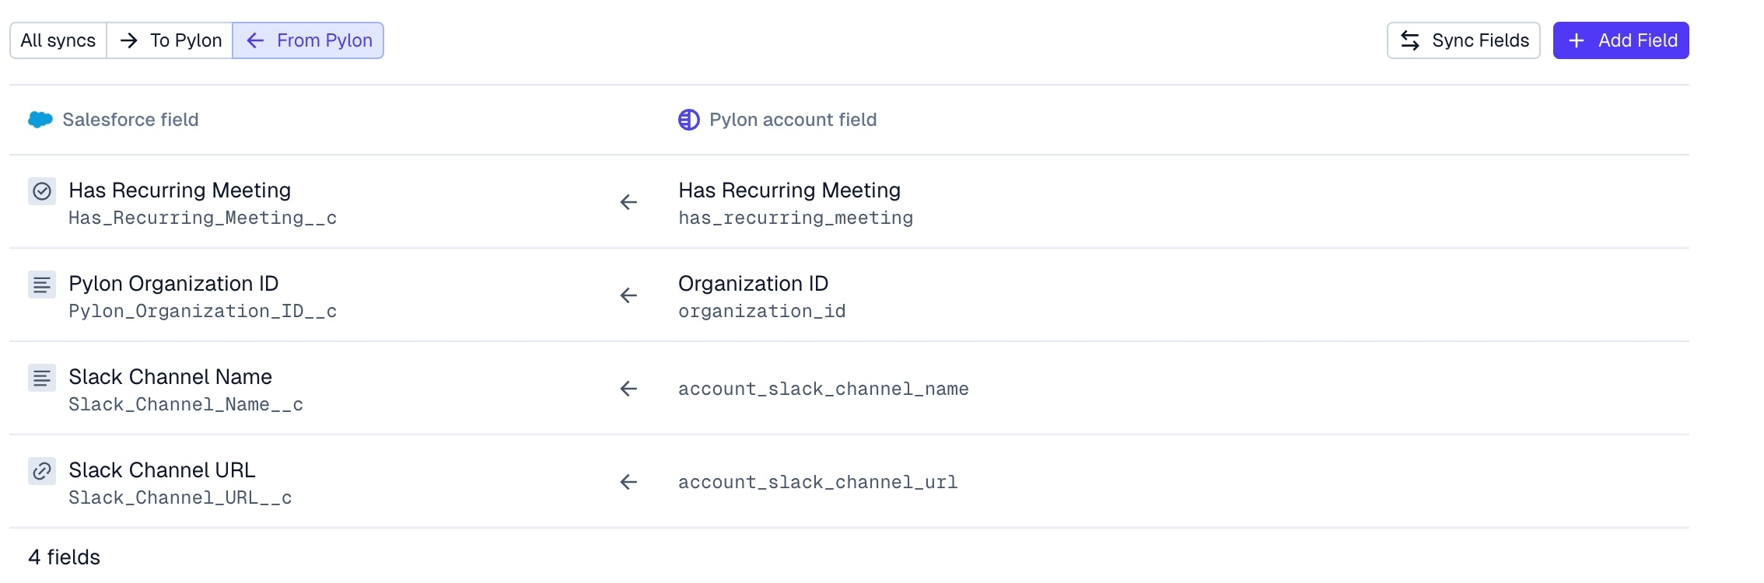Click the Slack Channel URL field name

tap(162, 470)
